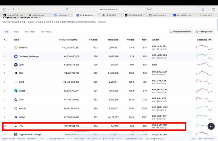Open the Fiat Supported filter
Screen dimensions: 218x141
coord(205,32)
